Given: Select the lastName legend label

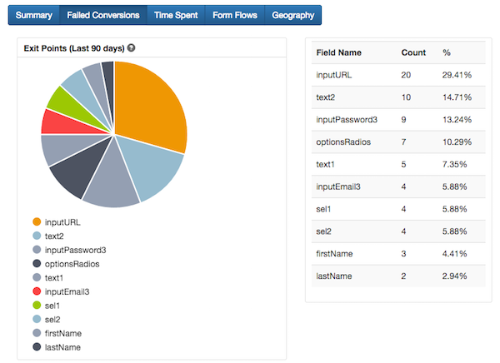Looking at the screenshot, I should pos(62,347).
